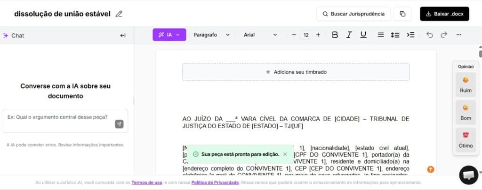Increase the font size with plus
Viewport: 482px width, 190px height.
[318, 35]
